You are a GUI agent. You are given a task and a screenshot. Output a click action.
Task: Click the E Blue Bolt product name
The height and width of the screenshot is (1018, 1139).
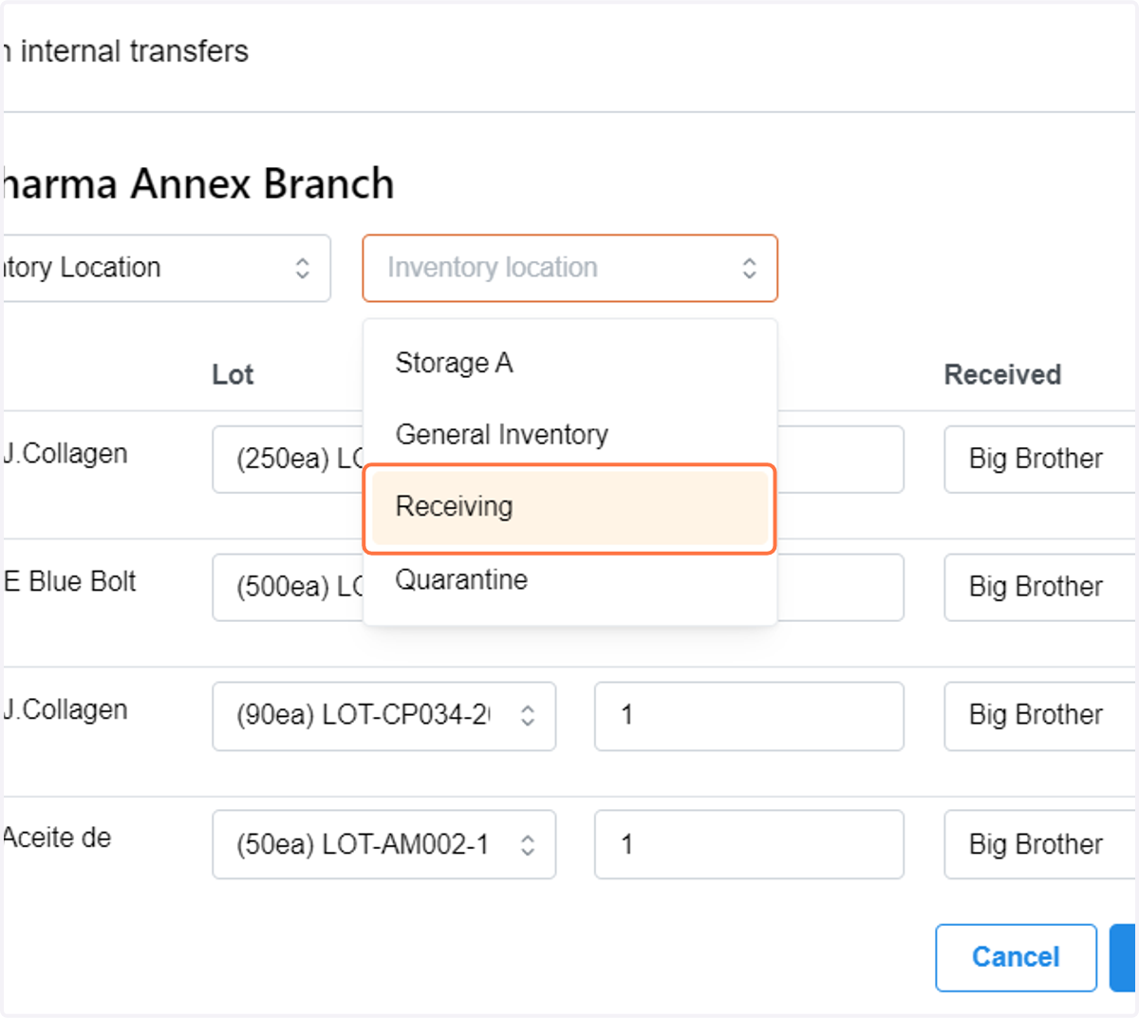pyautogui.click(x=69, y=581)
